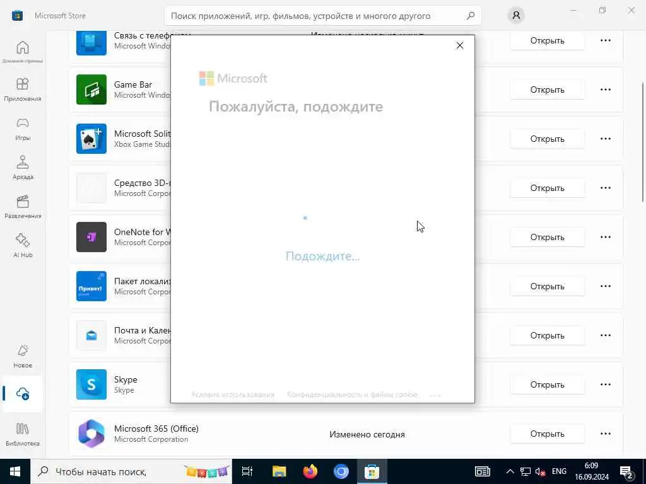This screenshot has height=484, width=646.
Task: Open the notification center icon
Action: pos(626,471)
